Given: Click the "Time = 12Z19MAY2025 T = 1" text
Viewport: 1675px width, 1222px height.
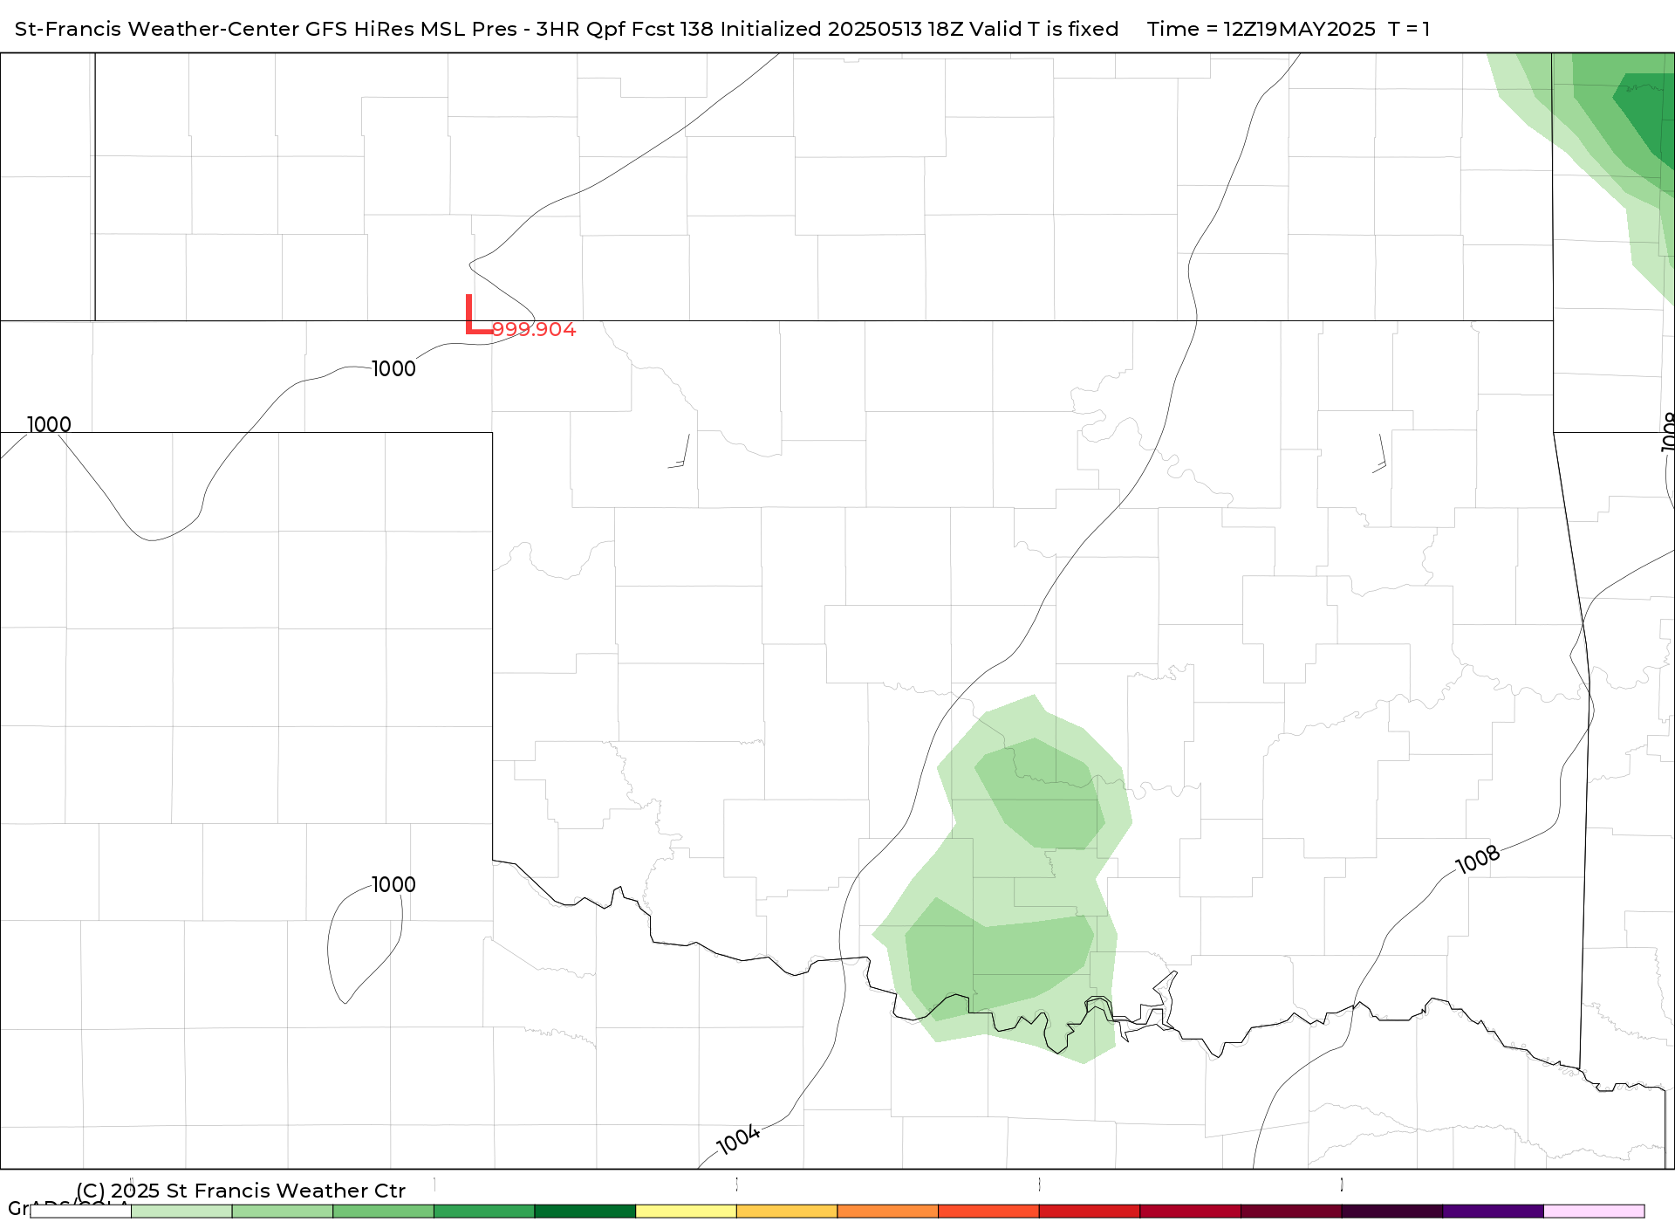Looking at the screenshot, I should pos(1289,29).
